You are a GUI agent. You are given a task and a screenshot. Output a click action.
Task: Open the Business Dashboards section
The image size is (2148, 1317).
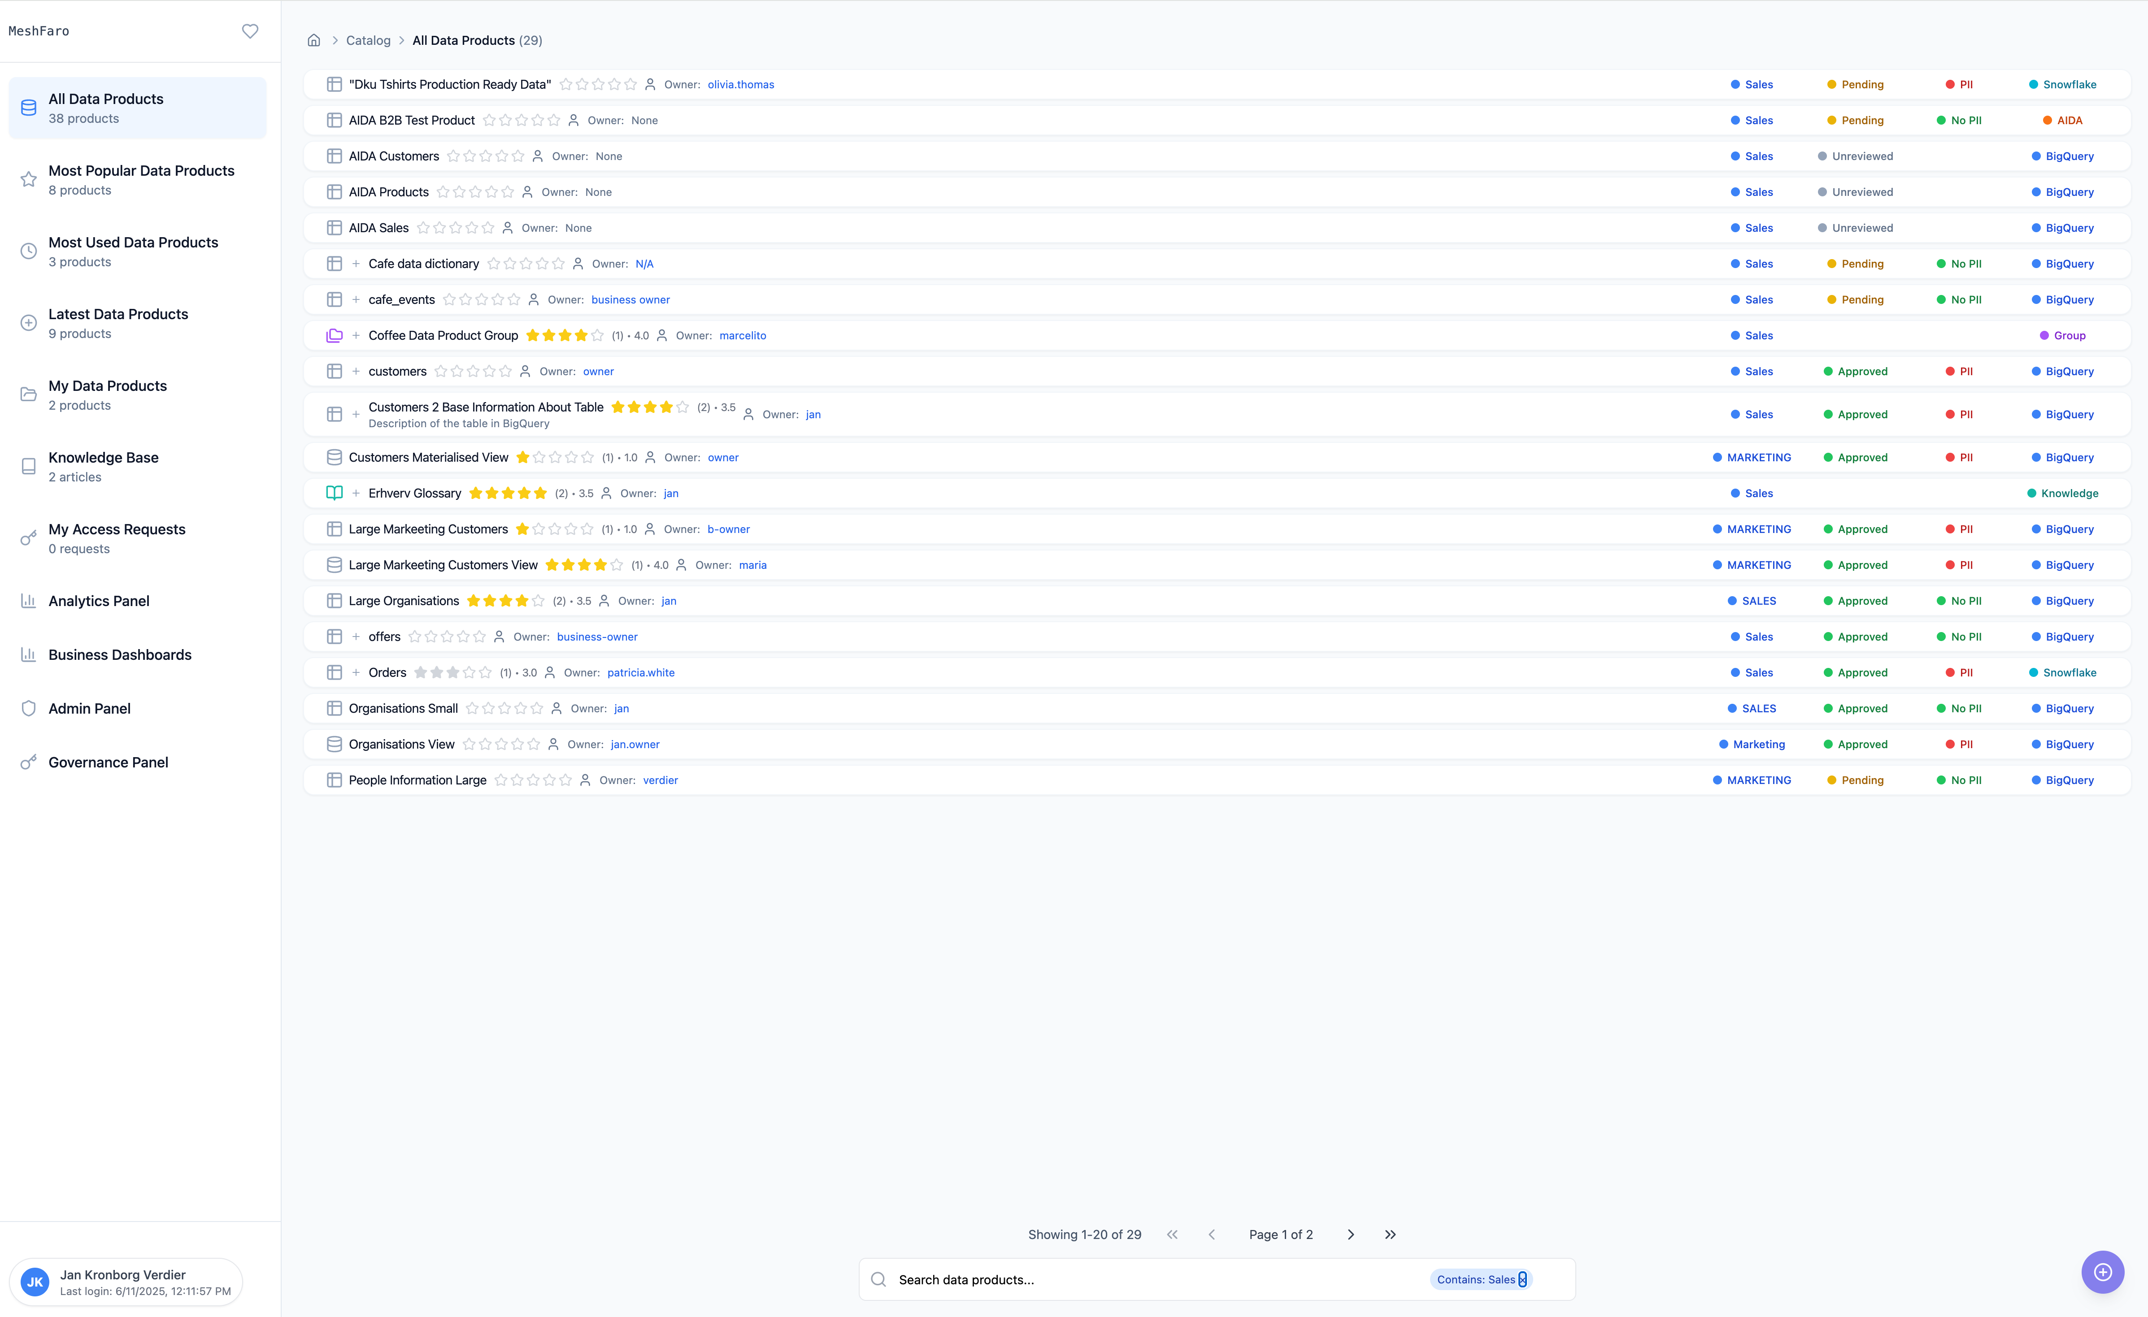119,654
